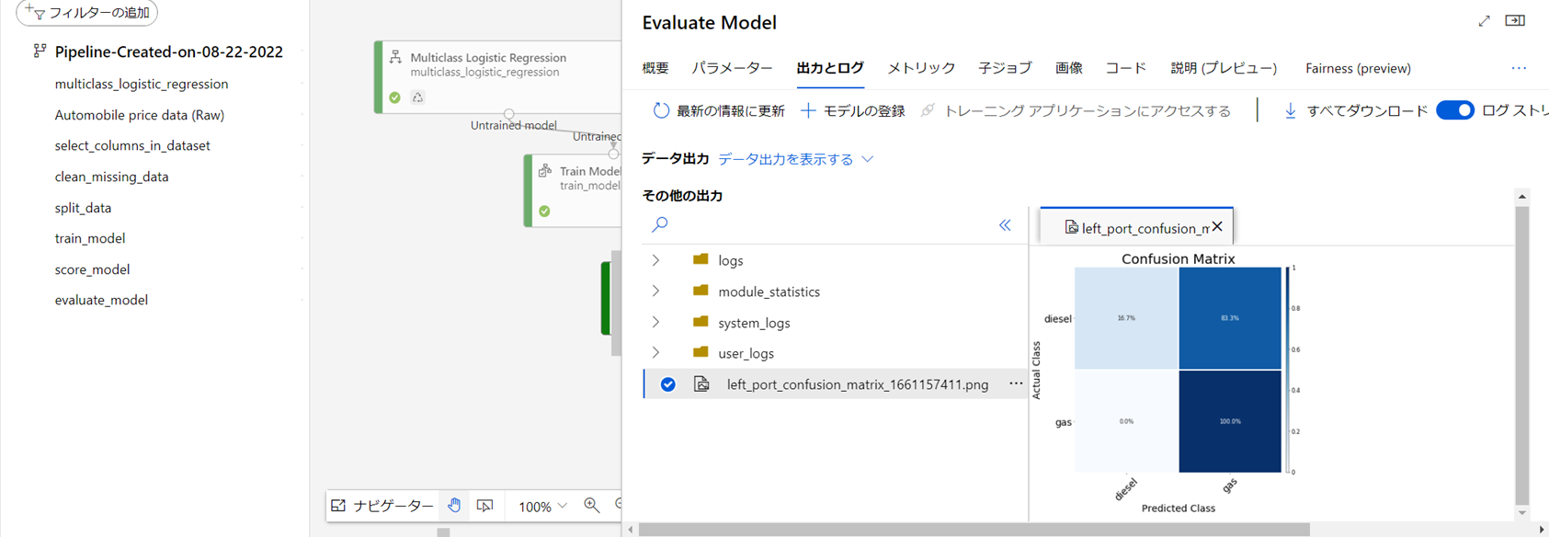The height and width of the screenshot is (537, 1549).
Task: Select select_columns_in_dataset item
Action: point(132,145)
